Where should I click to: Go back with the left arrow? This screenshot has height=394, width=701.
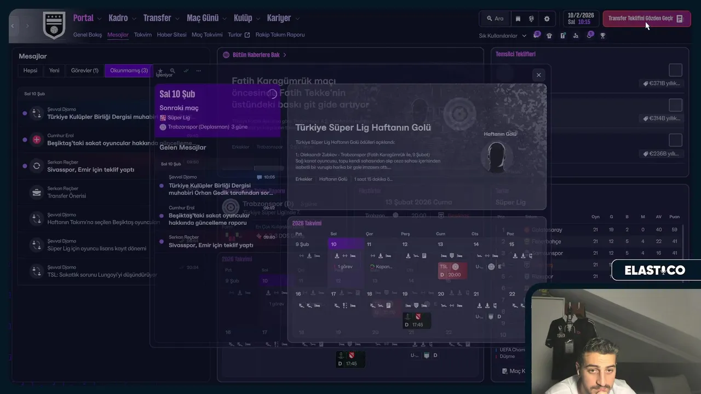point(13,26)
